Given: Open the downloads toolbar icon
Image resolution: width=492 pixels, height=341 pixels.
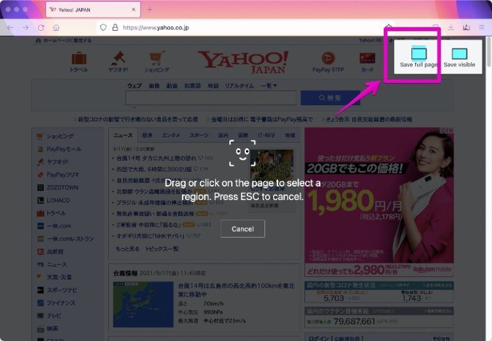Looking at the screenshot, I should (451, 28).
